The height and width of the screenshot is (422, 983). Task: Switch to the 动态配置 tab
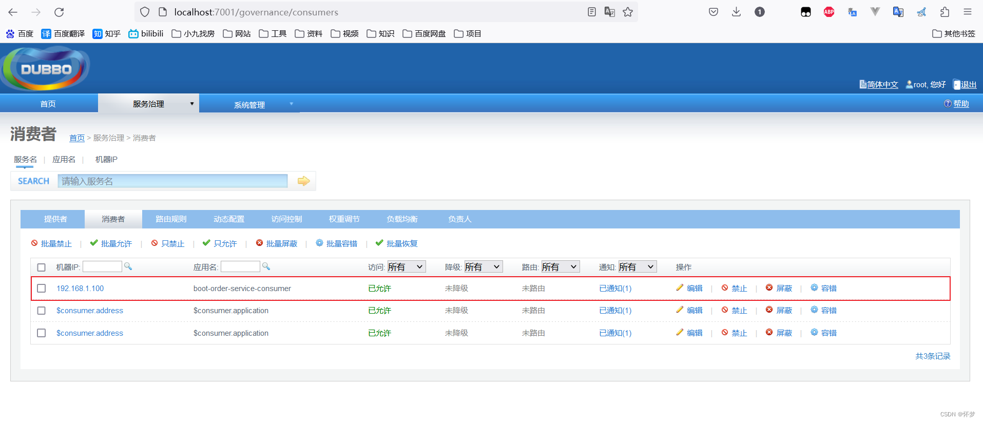(x=229, y=219)
